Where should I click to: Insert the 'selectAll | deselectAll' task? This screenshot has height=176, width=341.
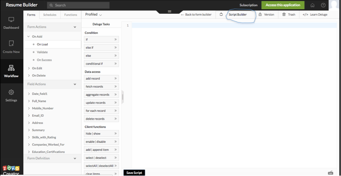[101, 166]
